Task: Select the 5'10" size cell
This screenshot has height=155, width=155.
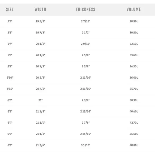Action: pos(10,77)
